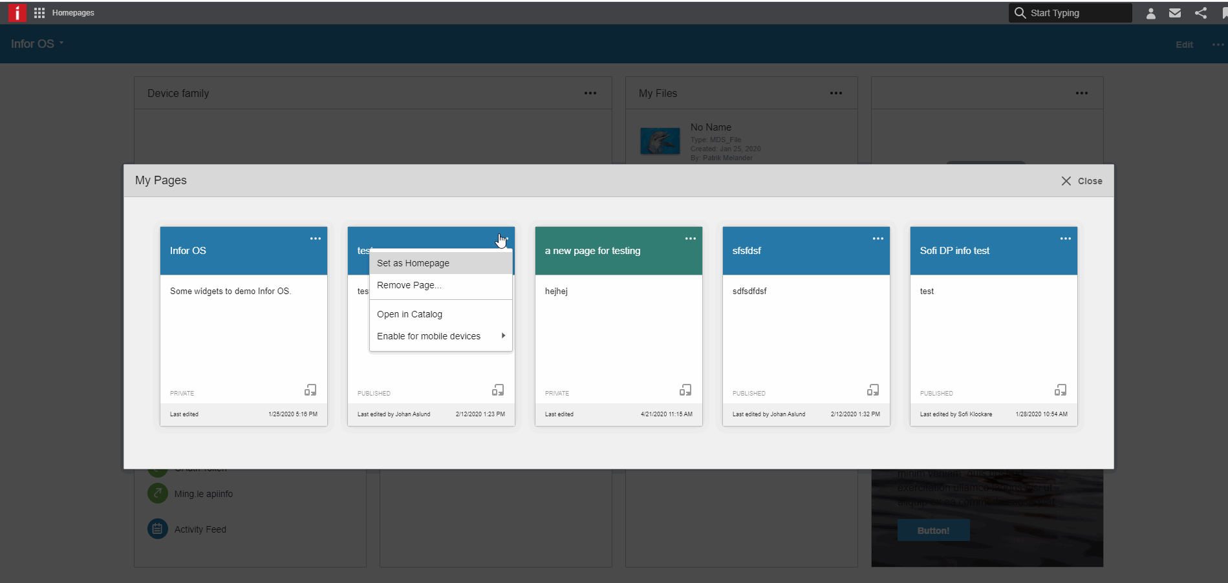Expand the Infor OS page dropdown
This screenshot has height=583, width=1228.
click(38, 44)
